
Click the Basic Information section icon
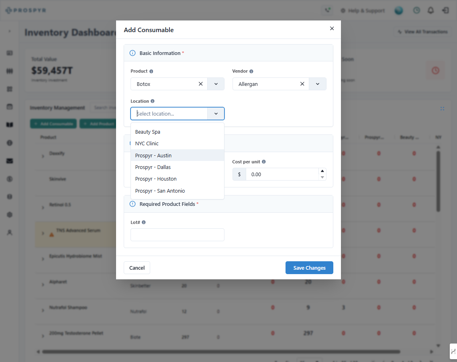[133, 53]
